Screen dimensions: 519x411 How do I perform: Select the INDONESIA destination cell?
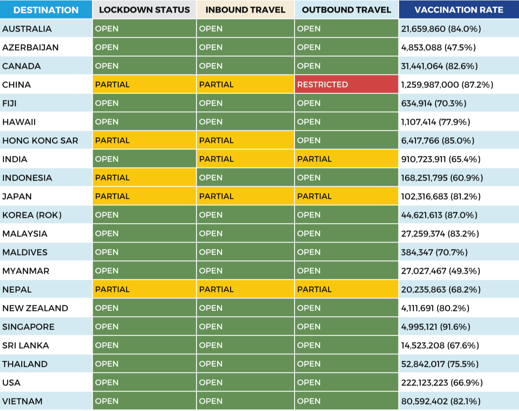coord(46,178)
